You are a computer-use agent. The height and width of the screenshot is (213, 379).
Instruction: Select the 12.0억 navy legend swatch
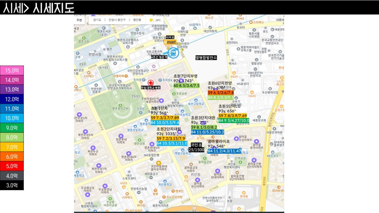[12, 99]
